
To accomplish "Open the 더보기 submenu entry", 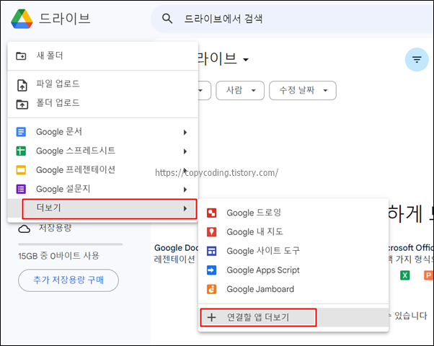I will click(x=102, y=208).
